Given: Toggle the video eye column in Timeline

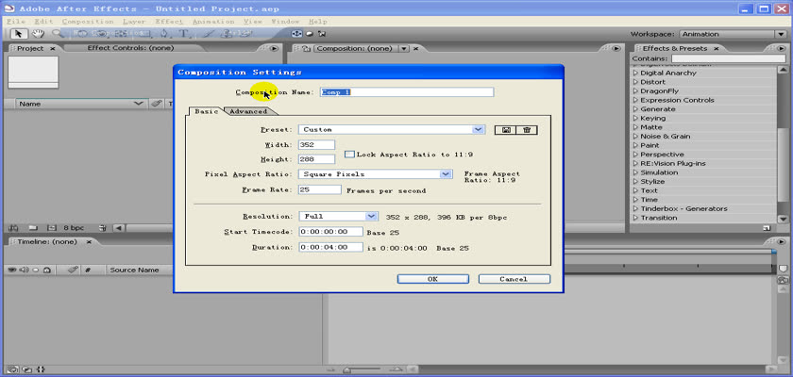Looking at the screenshot, I should [x=12, y=270].
